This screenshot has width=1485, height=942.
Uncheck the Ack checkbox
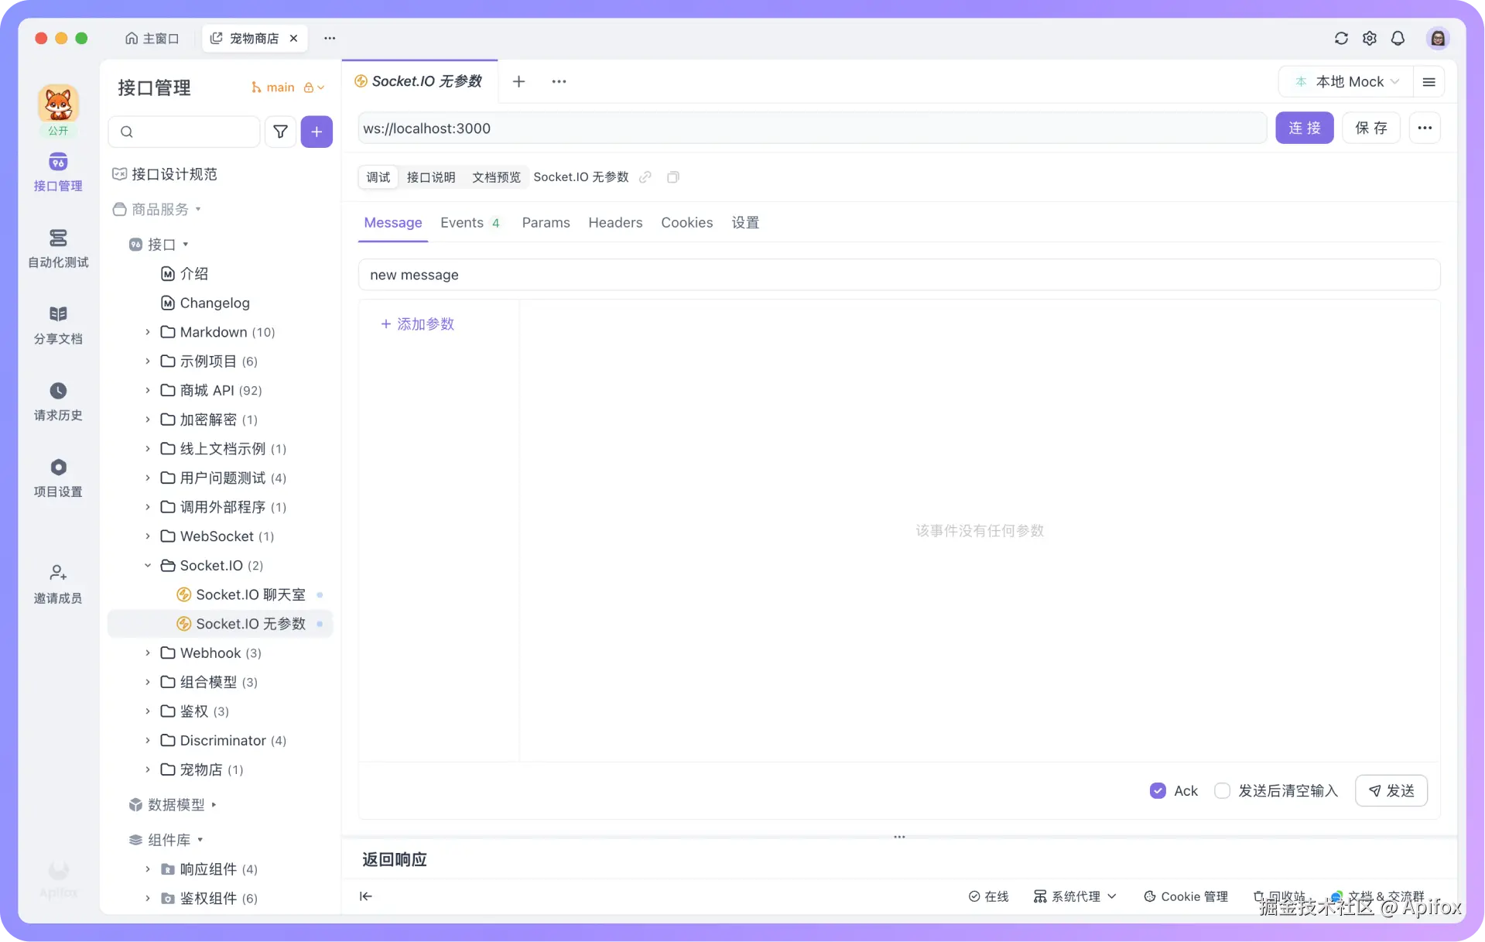1158,790
